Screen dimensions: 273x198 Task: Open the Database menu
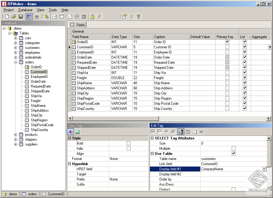tap(25, 10)
